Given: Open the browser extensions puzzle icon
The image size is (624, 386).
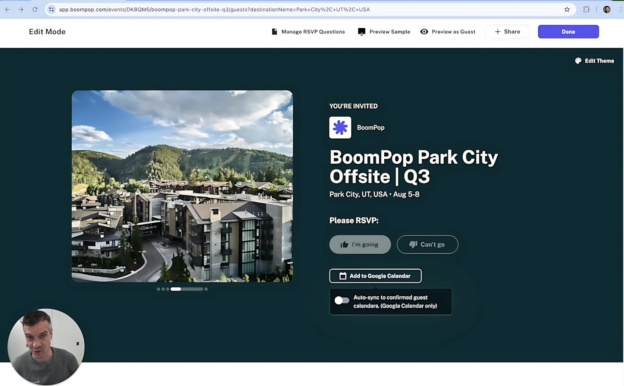Looking at the screenshot, I should [586, 9].
